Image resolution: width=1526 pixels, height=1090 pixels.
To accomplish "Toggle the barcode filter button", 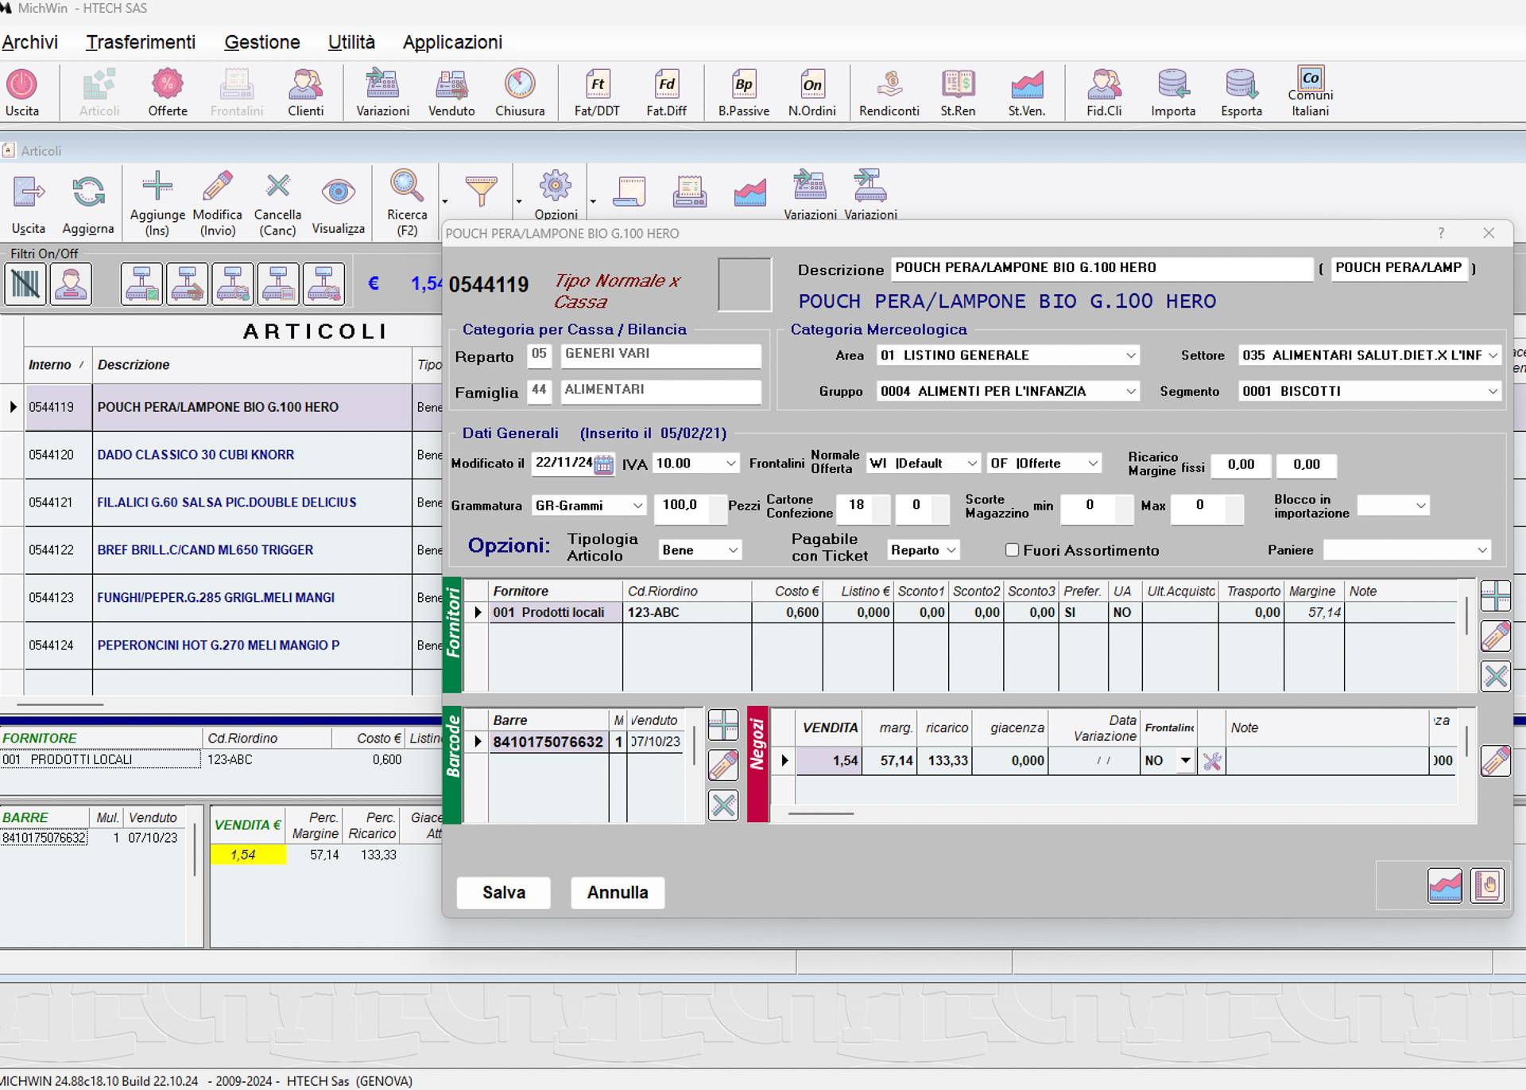I will click(x=25, y=284).
